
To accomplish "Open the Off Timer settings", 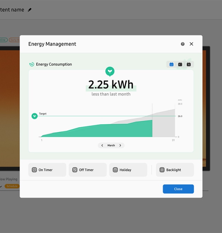I will pyautogui.click(x=88, y=170).
